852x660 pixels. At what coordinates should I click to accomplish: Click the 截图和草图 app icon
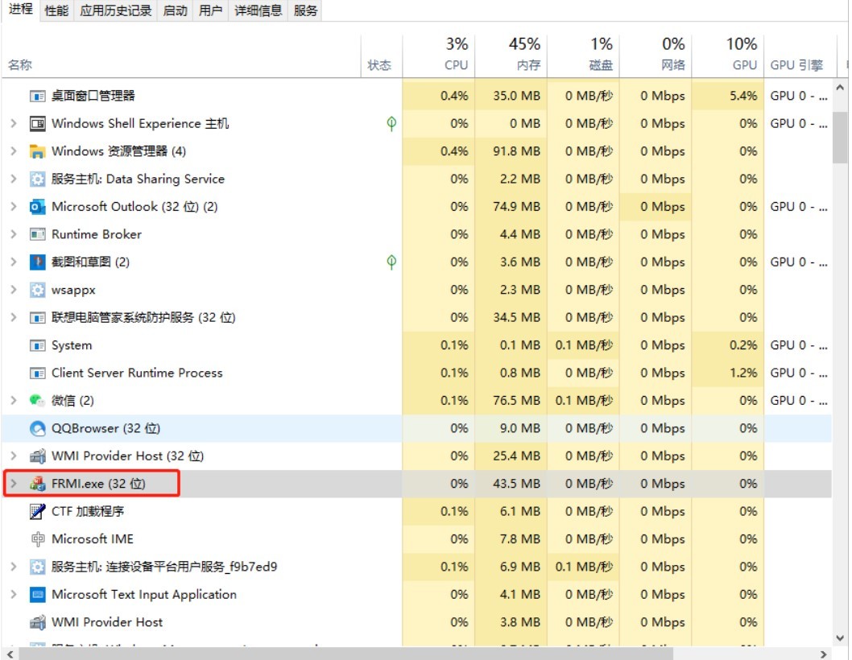click(x=37, y=262)
